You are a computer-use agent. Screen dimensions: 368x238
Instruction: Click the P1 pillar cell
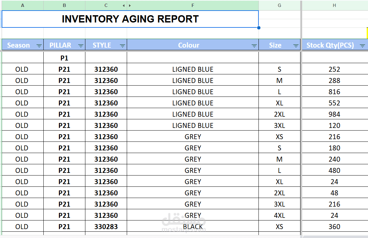point(64,58)
